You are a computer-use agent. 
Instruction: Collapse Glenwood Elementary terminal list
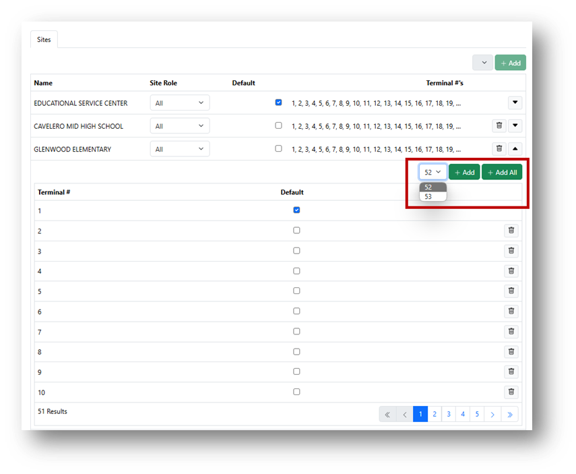pos(515,149)
